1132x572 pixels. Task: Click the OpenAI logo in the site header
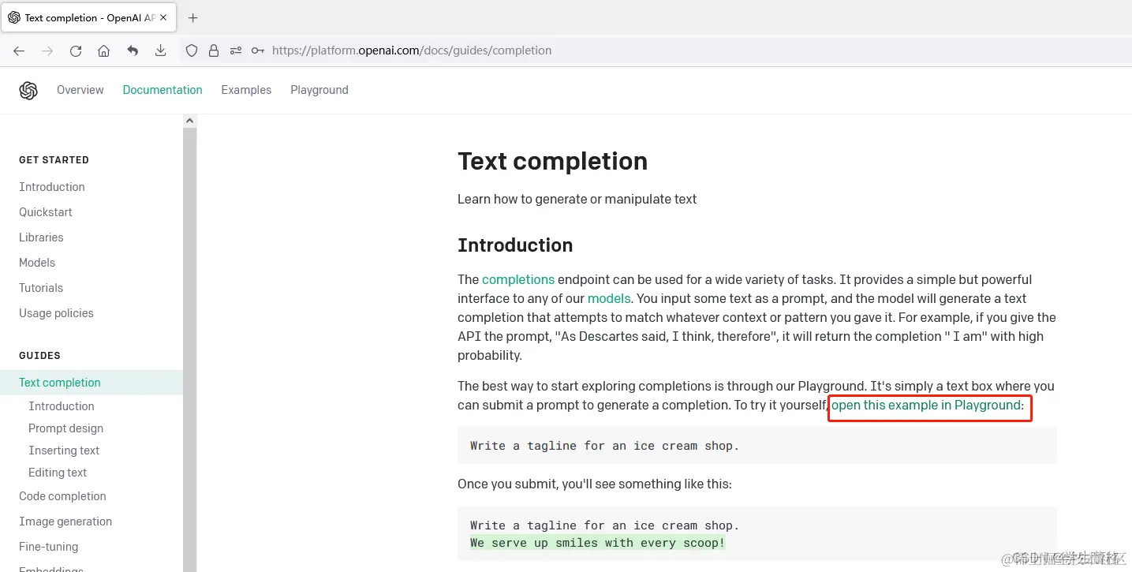click(x=28, y=91)
